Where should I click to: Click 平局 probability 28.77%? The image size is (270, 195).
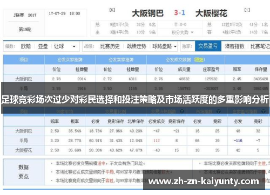click(75, 141)
